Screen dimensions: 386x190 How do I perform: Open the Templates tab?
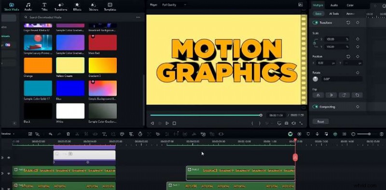(110, 7)
